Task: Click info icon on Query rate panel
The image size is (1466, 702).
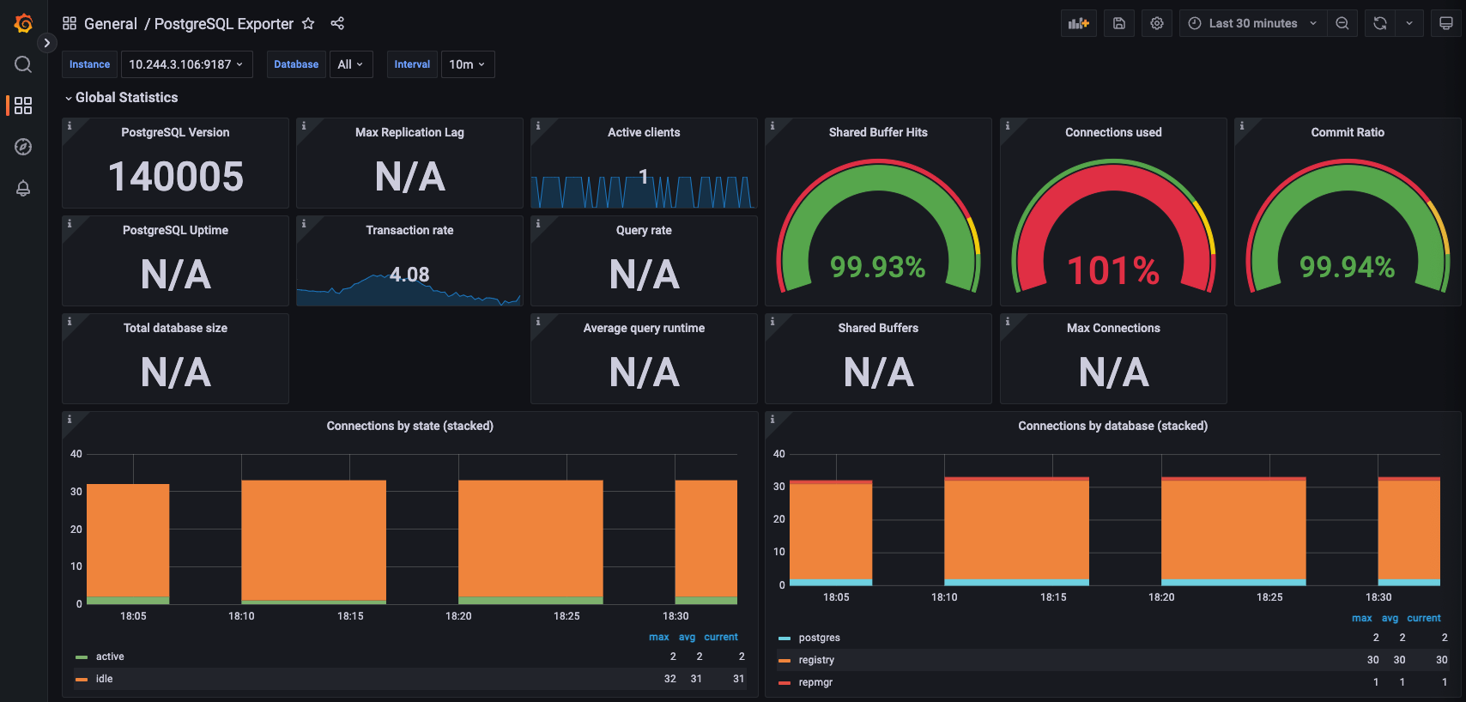Action: [538, 223]
